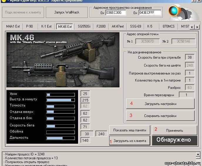Click log line Найден процесс ID = 3248
Screen dimensions: 202x166
(25, 154)
